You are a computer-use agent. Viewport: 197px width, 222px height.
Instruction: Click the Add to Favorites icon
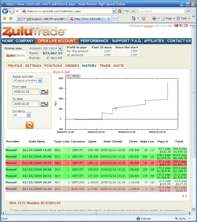click(11, 18)
